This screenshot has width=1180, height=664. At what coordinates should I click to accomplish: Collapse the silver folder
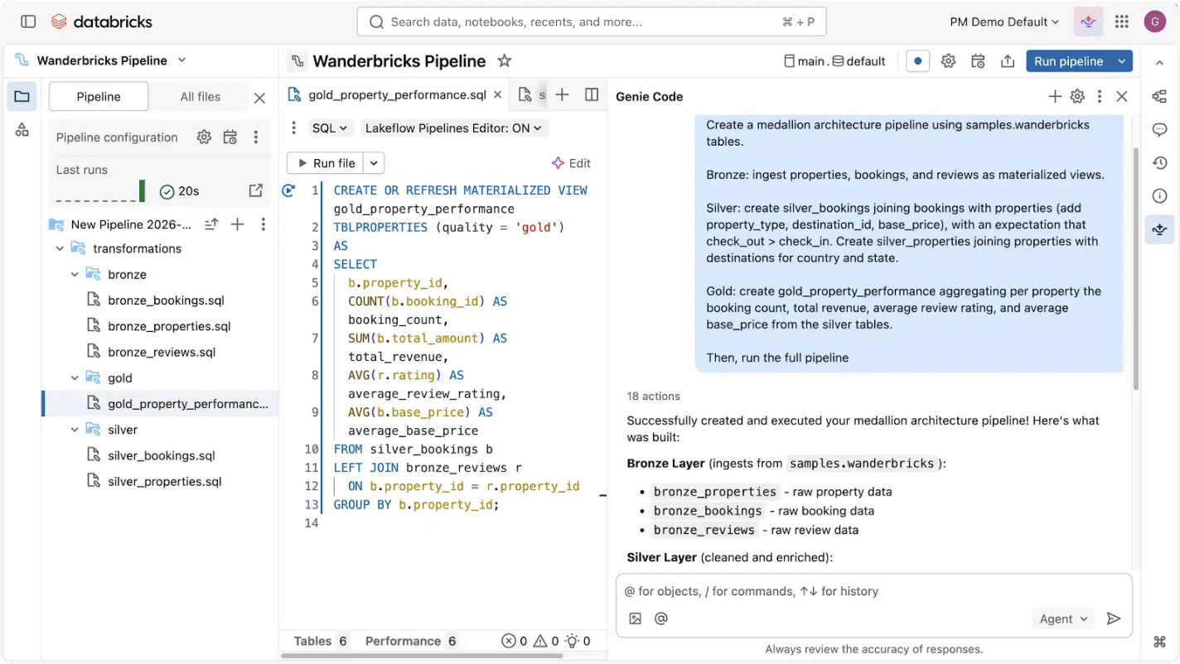75,430
